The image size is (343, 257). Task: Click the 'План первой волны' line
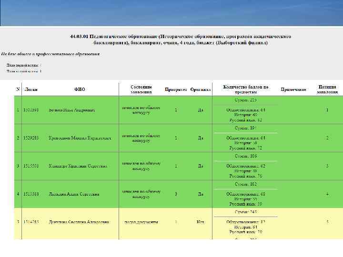click(x=24, y=65)
